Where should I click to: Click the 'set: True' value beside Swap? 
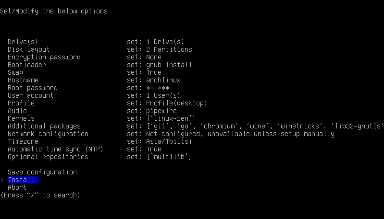coord(144,72)
